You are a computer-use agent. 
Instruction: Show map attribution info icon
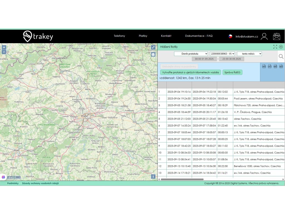(153, 176)
